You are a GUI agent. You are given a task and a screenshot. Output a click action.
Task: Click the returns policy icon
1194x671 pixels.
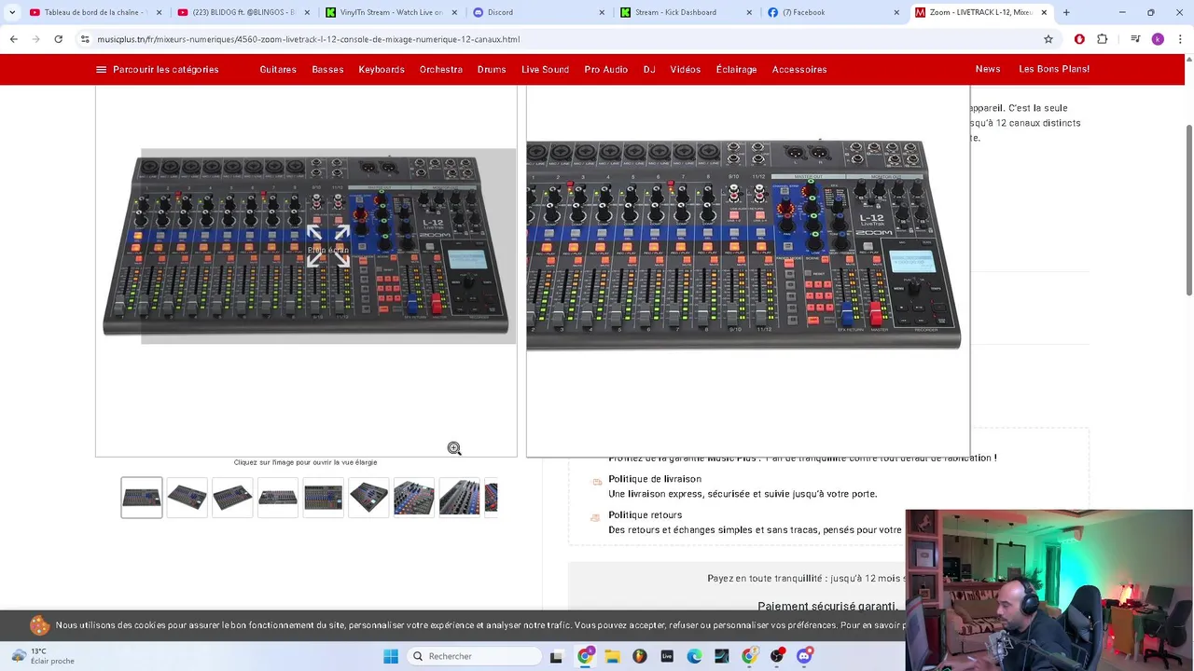click(x=595, y=517)
